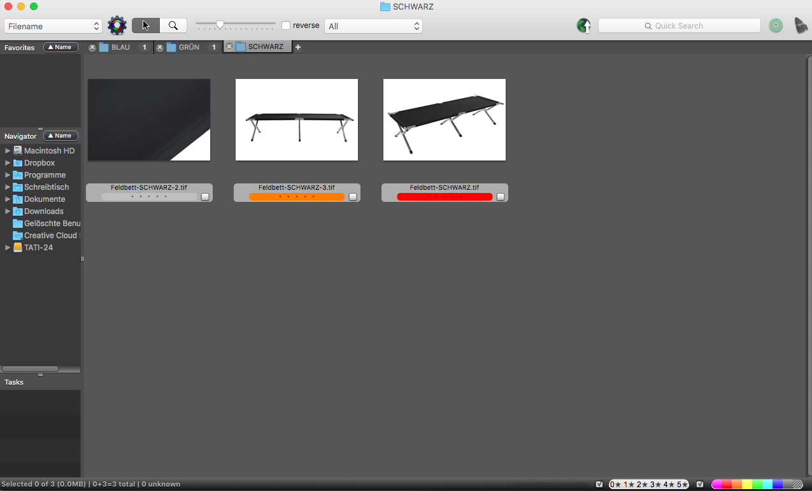Select the magnifier zoom tool

[x=173, y=25]
